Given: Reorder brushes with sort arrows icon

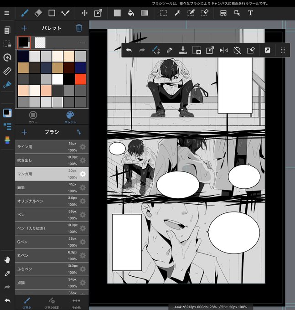Looking at the screenshot, I should point(79,132).
